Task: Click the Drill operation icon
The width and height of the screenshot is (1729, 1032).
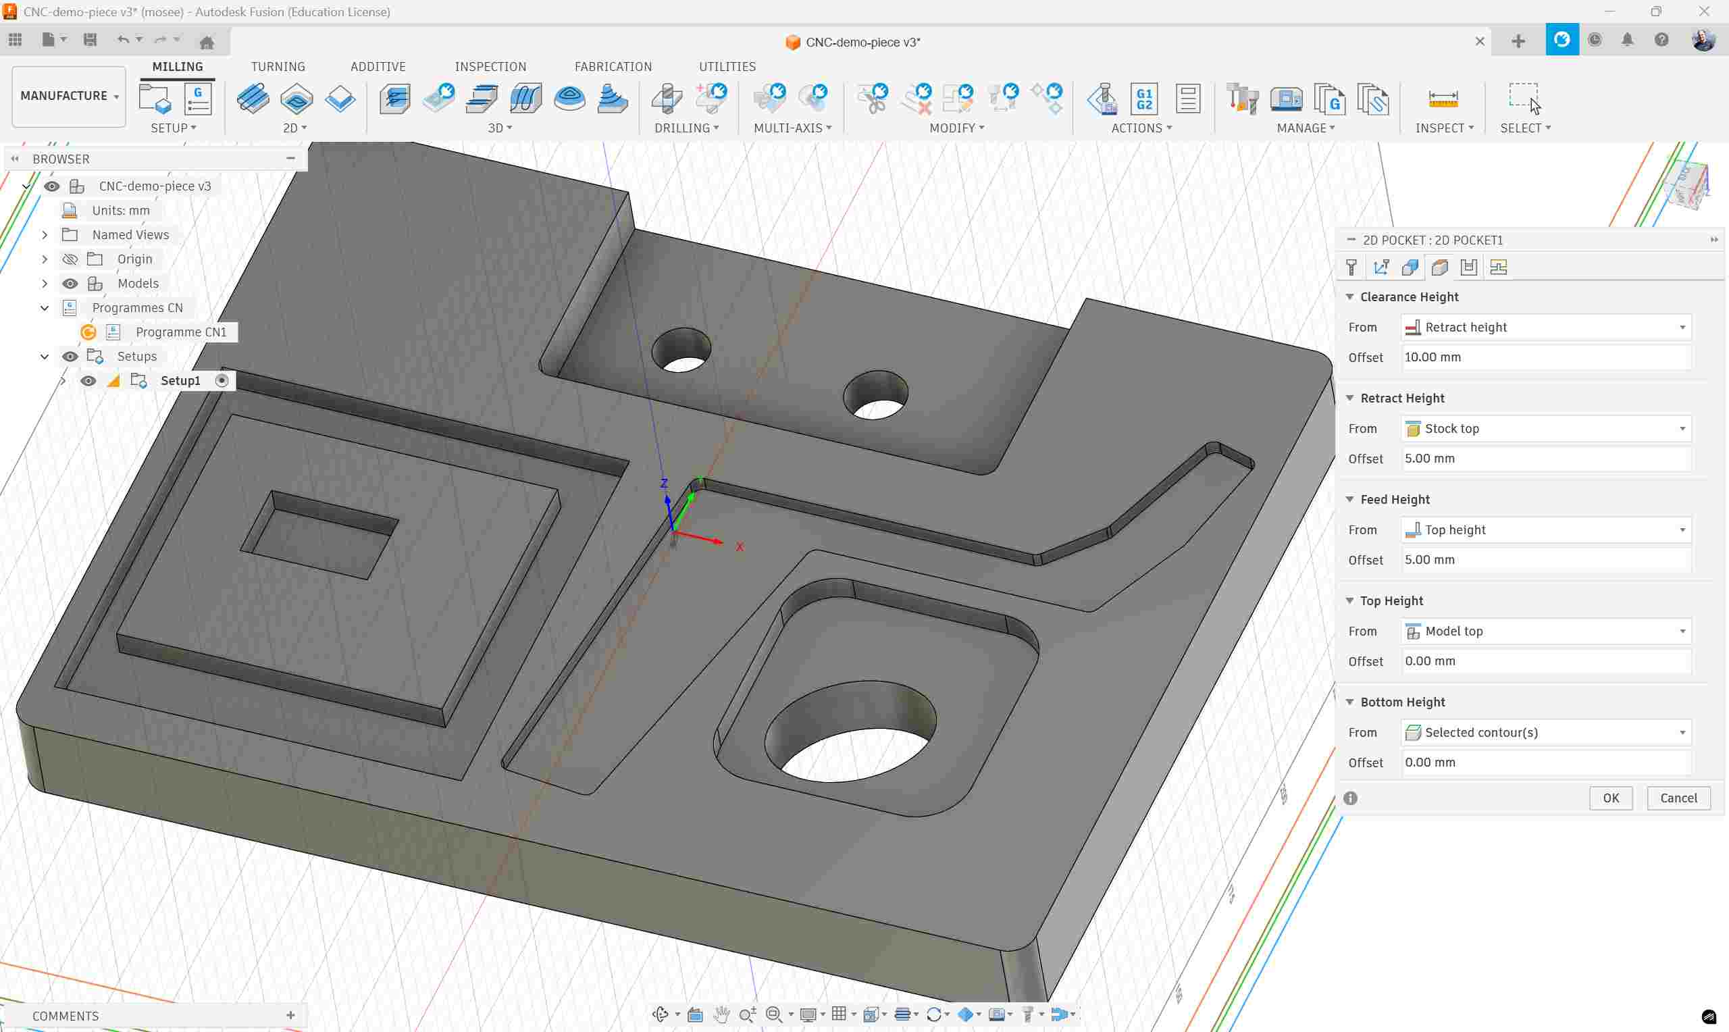Action: 667,99
